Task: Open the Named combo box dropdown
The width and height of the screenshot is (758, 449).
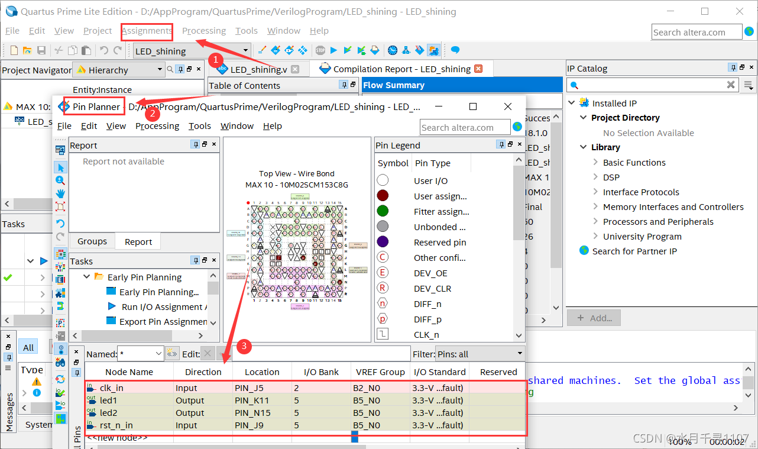Action: point(158,354)
